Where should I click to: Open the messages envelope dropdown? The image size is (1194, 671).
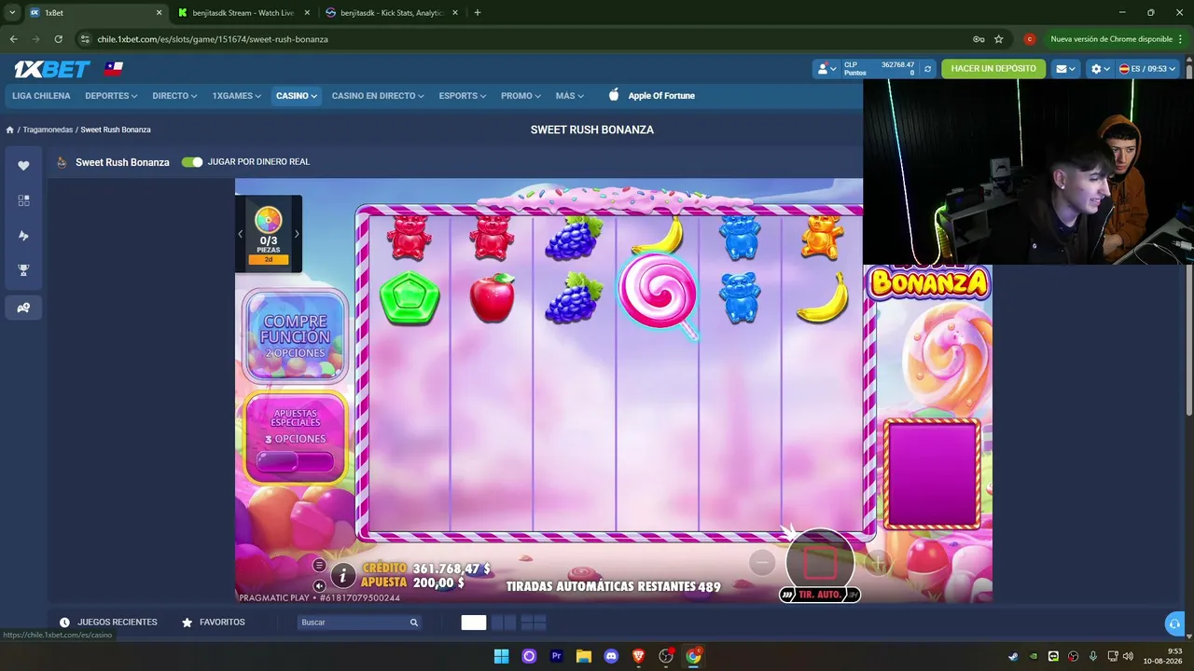1065,69
